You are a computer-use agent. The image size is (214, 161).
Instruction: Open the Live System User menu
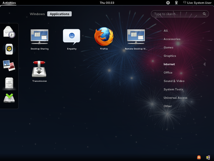pyautogui.click(x=197, y=3)
